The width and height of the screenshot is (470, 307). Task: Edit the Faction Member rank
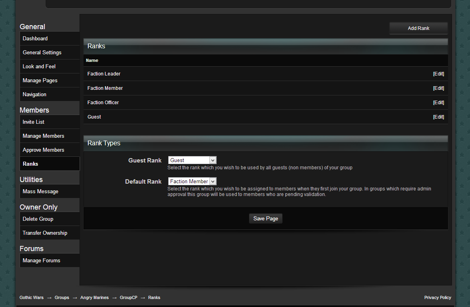438,88
